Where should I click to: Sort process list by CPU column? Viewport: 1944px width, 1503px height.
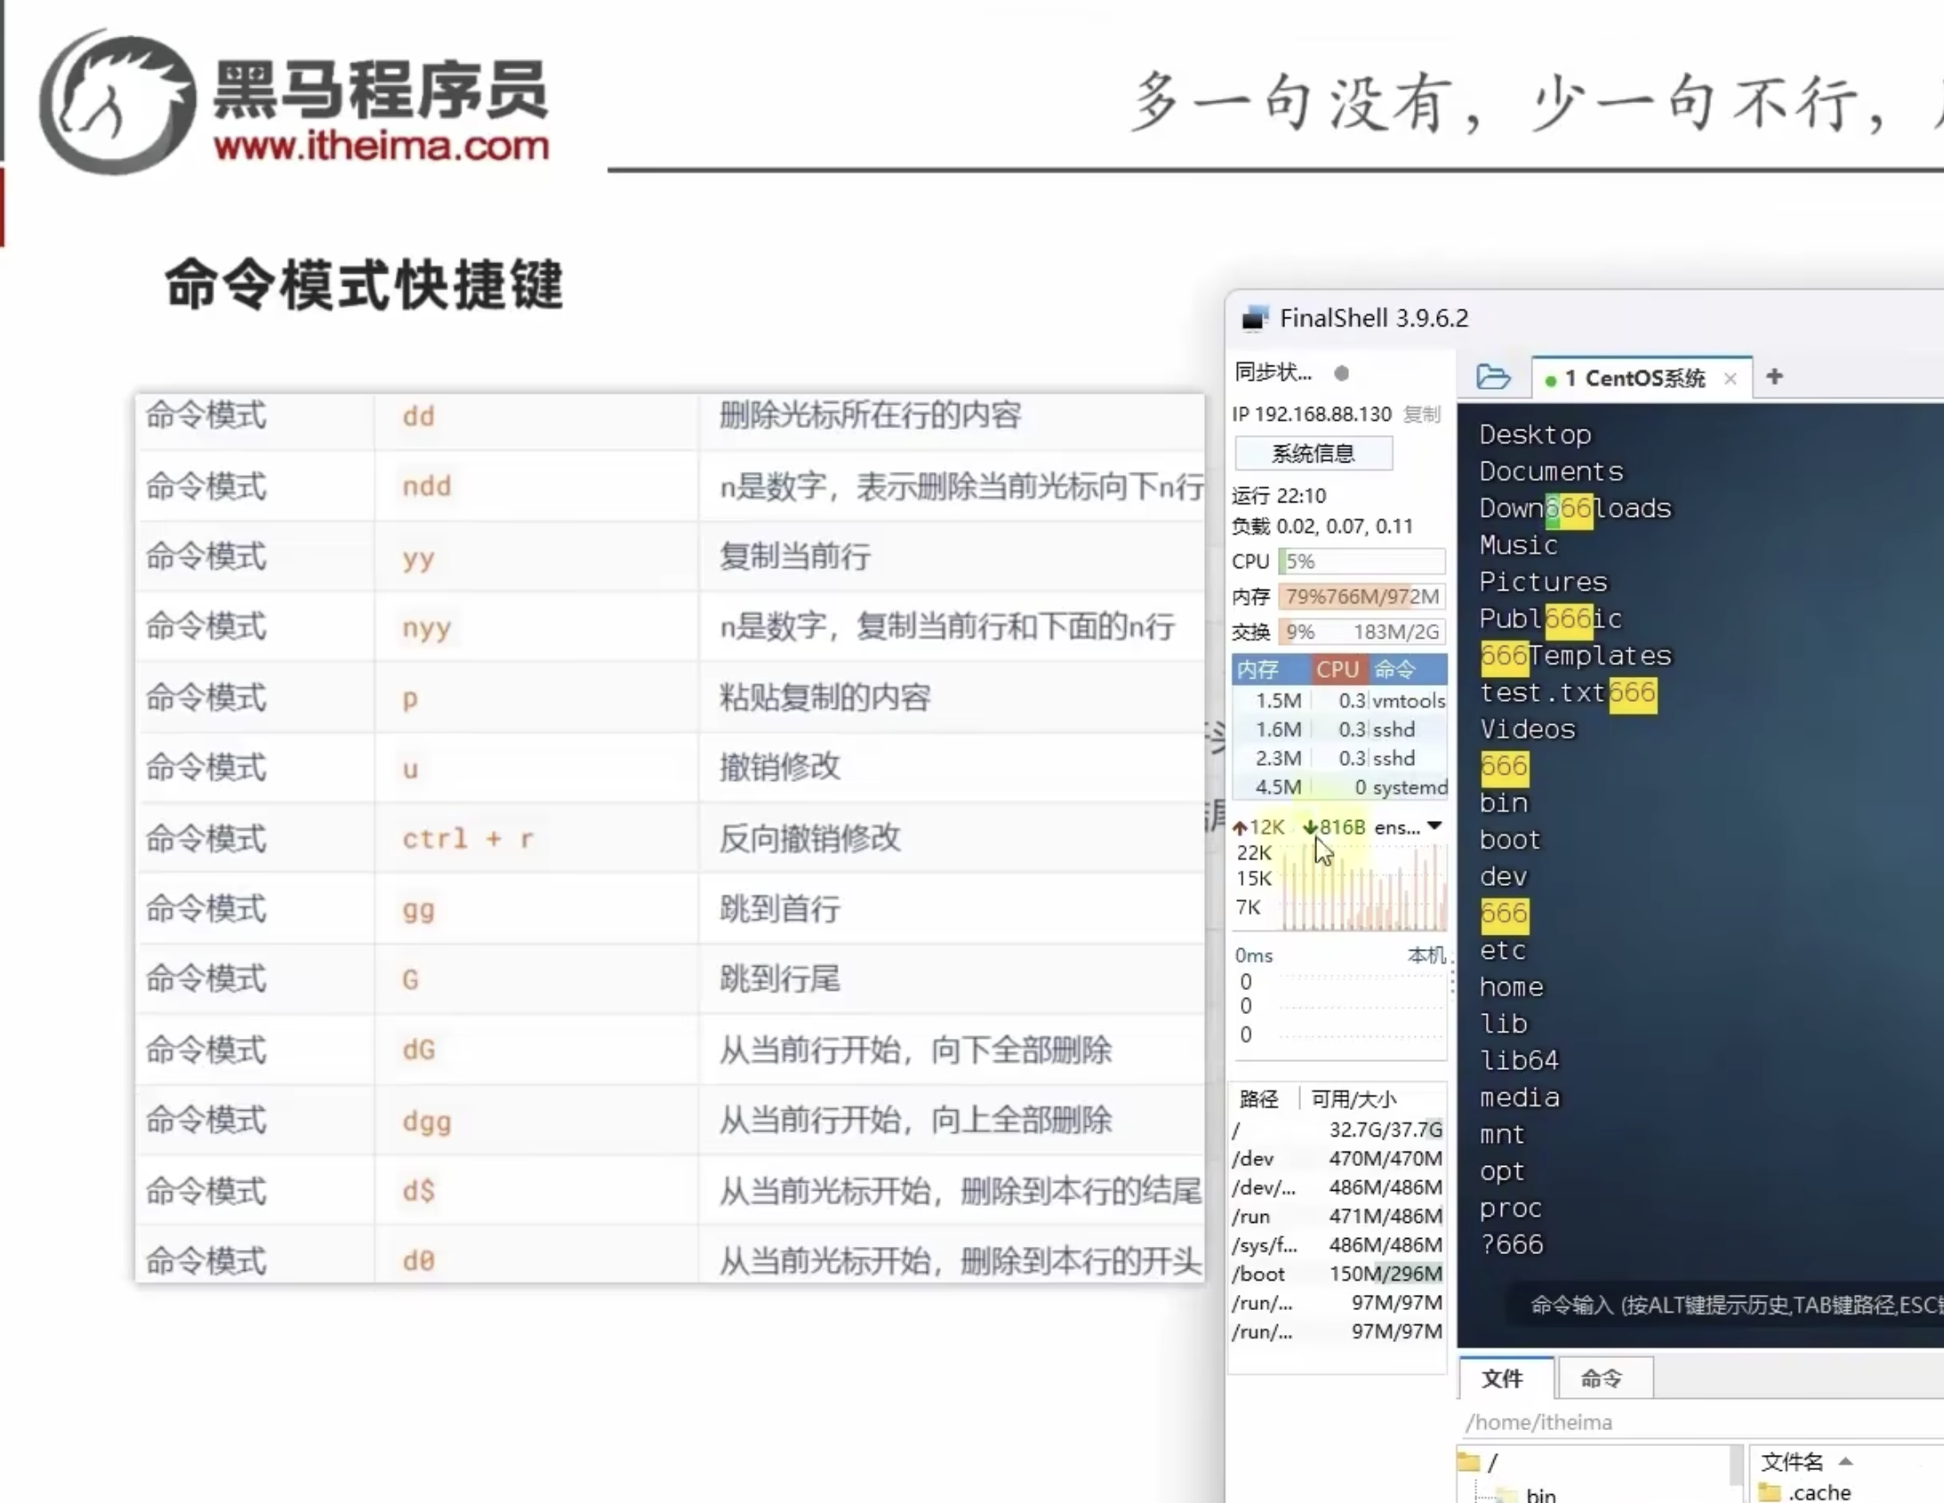pos(1338,669)
